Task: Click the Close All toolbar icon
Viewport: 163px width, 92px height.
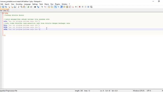Action: 12,7
